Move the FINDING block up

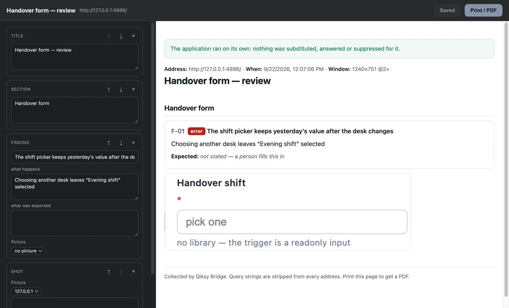tap(109, 143)
